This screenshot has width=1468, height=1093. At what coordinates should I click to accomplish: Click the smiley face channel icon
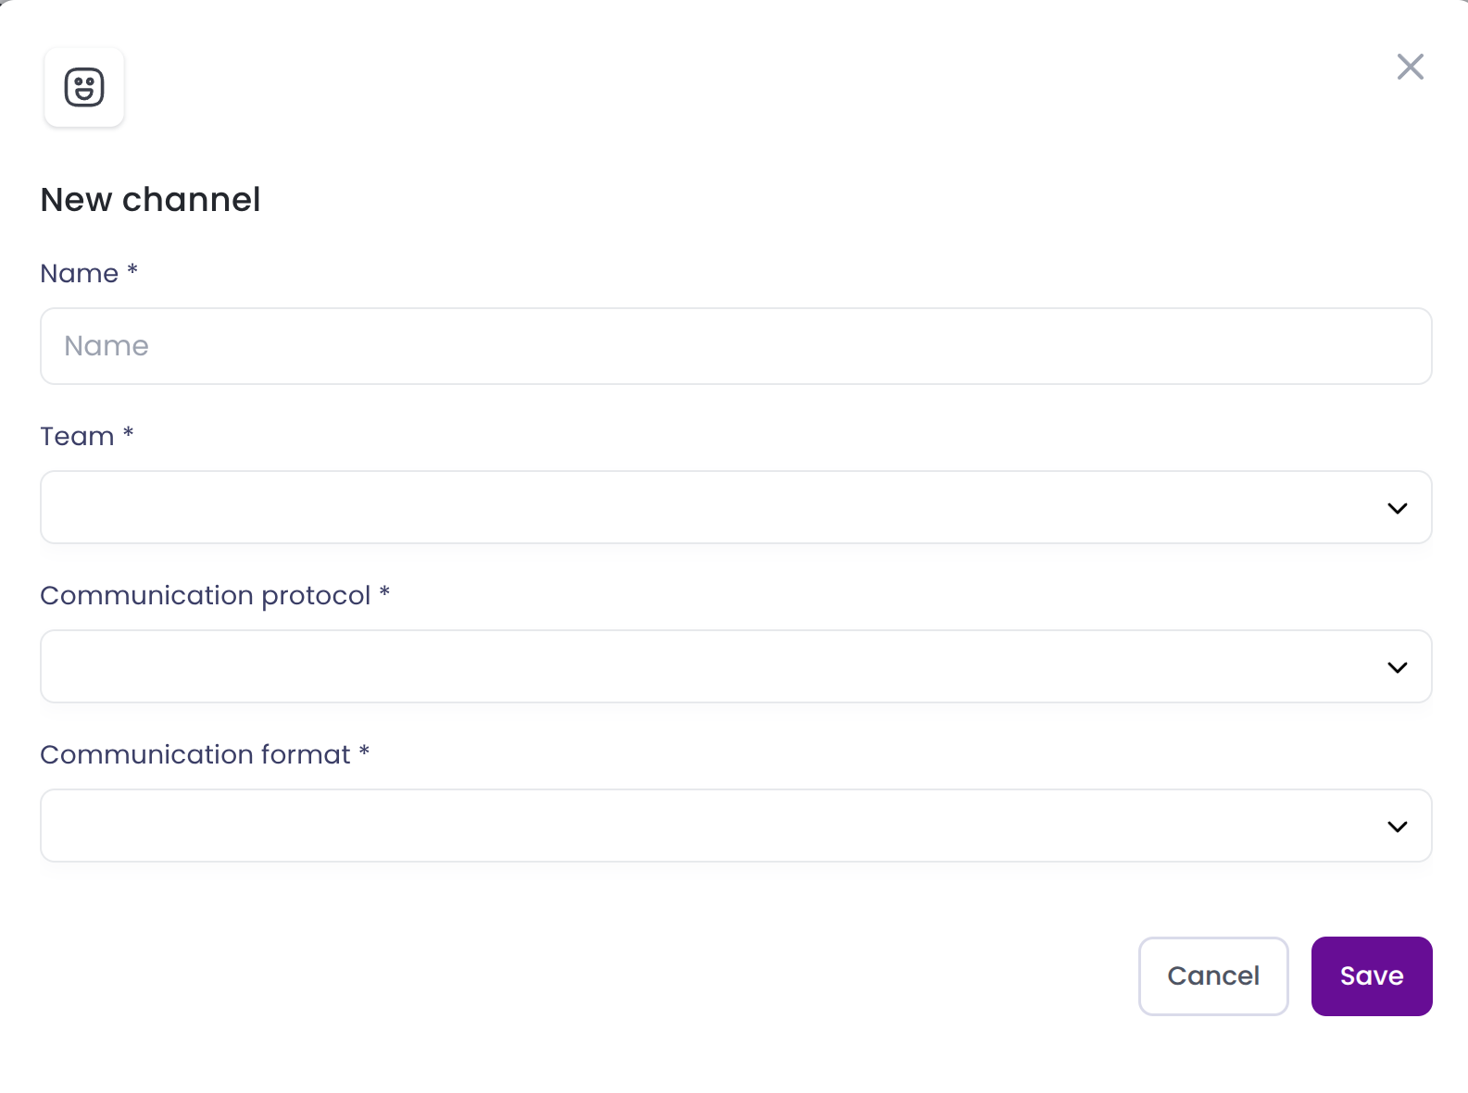point(84,88)
